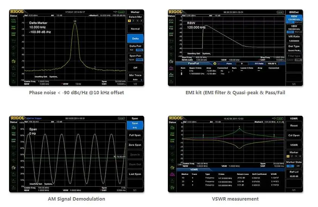The image size is (318, 207).
Task: Click the greyed Filter type softkey
Action: point(294,58)
